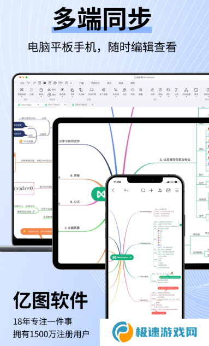Select the 7. 头脑风暴 branch on the tablet
This screenshot has width=209, height=346.
[72, 228]
